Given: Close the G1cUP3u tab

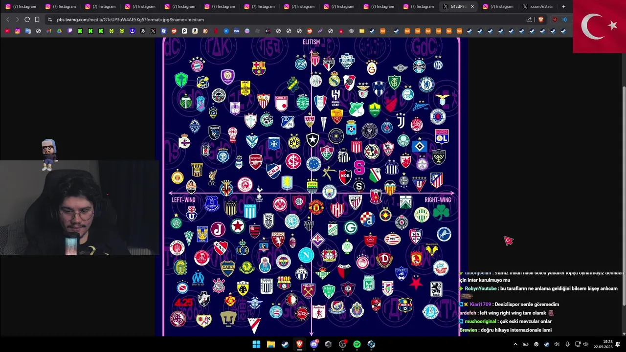Looking at the screenshot, I should [x=472, y=6].
